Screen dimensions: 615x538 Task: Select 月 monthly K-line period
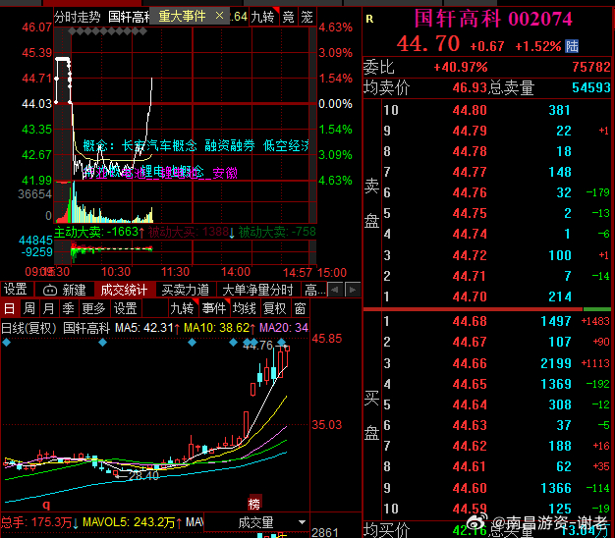[x=49, y=309]
